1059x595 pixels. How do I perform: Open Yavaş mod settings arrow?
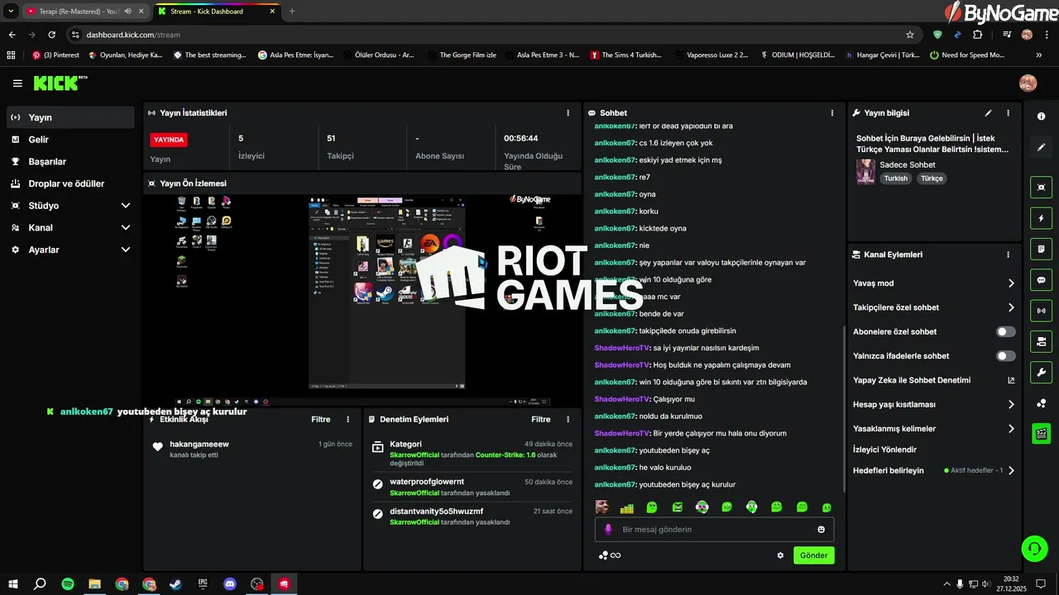point(1011,283)
